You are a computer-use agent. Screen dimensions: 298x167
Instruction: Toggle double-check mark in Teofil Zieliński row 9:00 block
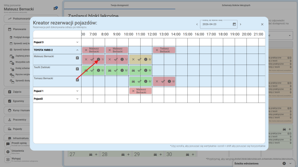coord(116,70)
